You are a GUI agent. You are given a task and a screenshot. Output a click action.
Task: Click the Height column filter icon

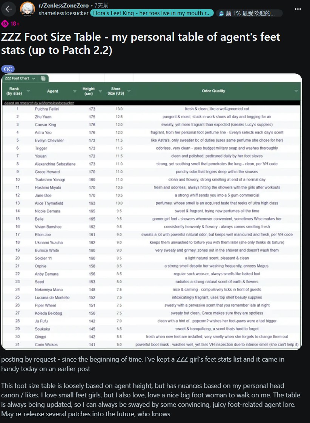click(100, 91)
